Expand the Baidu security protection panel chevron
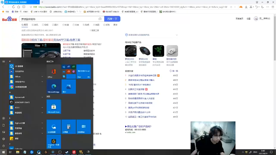This screenshot has height=155, width=276. pyautogui.click(x=177, y=35)
